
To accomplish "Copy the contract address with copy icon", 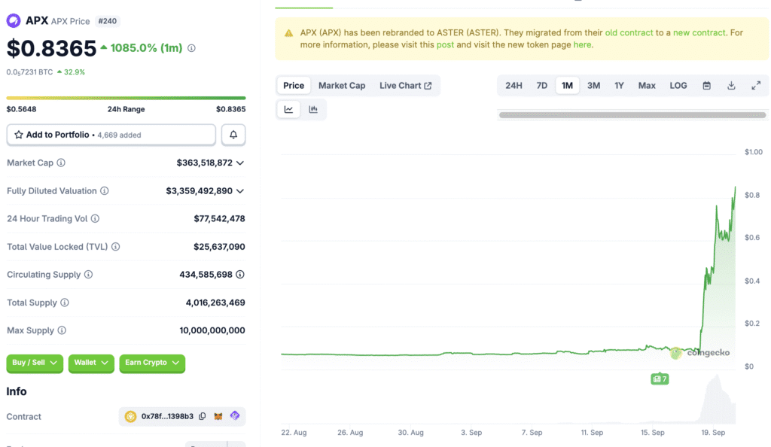I will pyautogui.click(x=202, y=416).
